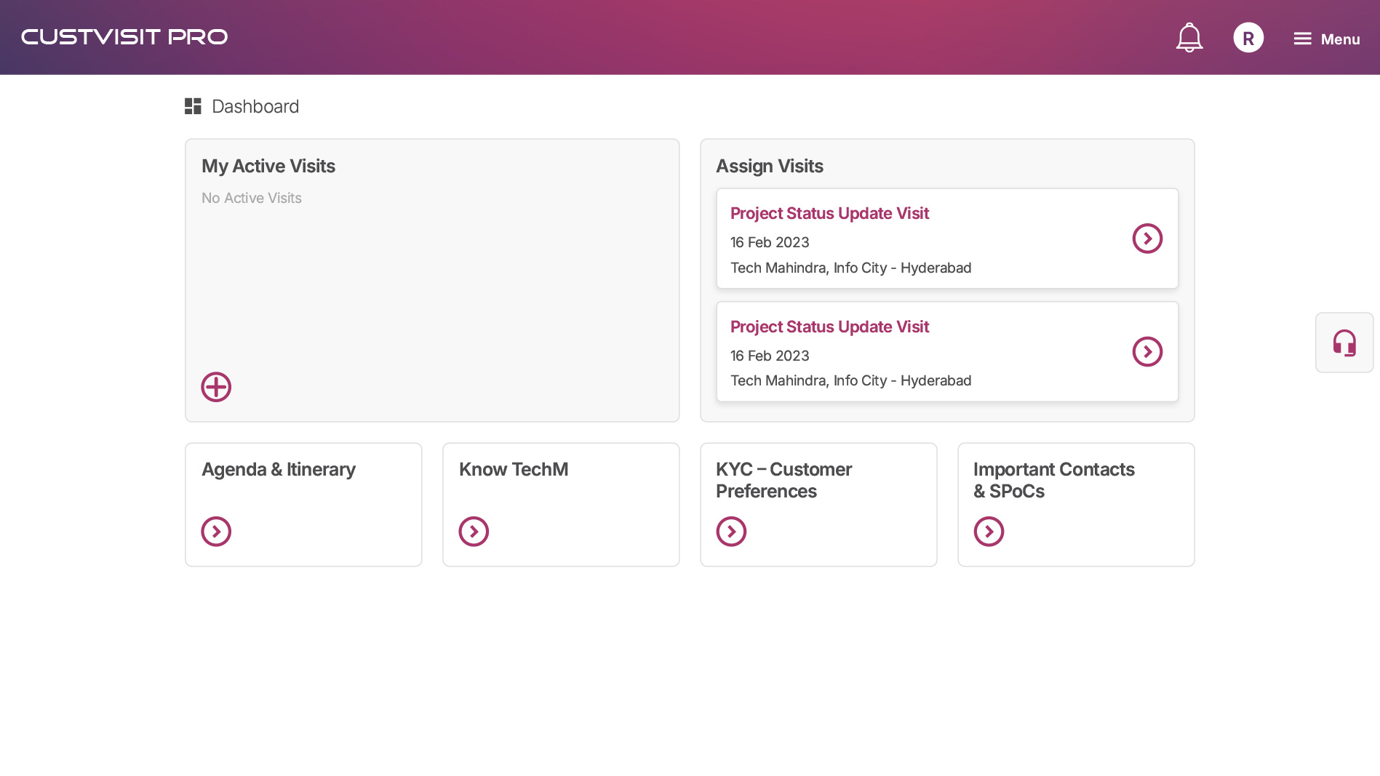Select the Agenda & Itinerary card title

coord(279,470)
